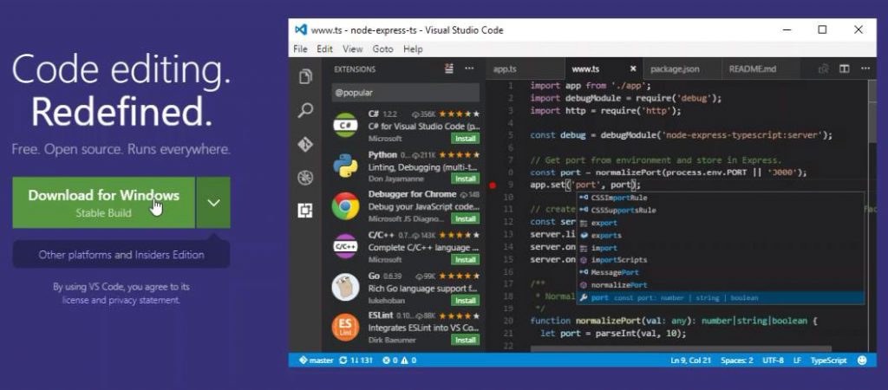888x390 pixels.
Task: Open the Explorer files icon in activity bar
Action: (305, 76)
